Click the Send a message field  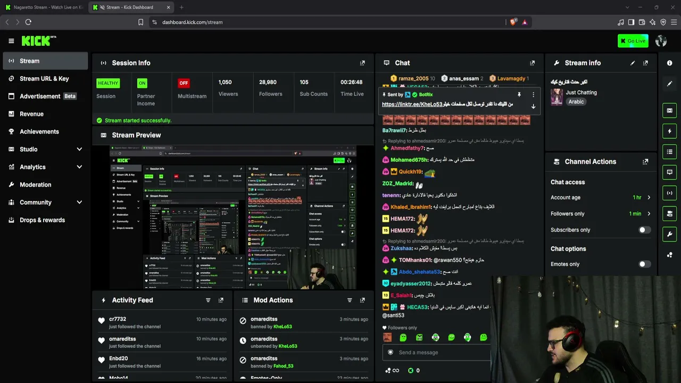click(x=436, y=352)
